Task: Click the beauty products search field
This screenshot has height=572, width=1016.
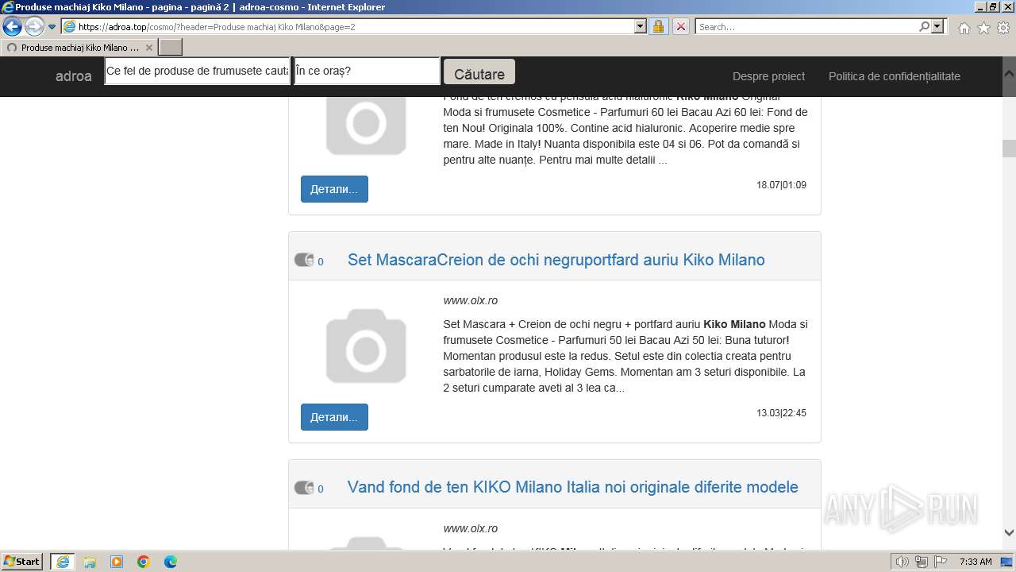Action: coord(198,71)
